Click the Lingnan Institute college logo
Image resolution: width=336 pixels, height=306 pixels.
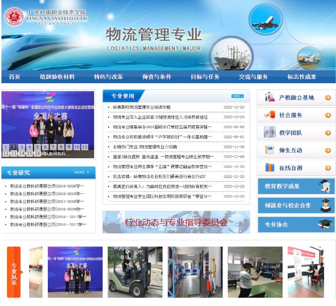(14, 17)
